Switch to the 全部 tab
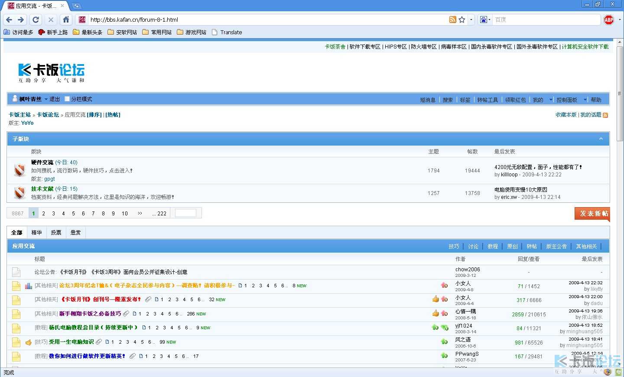Viewport: 624px width, 377px height. tap(17, 233)
